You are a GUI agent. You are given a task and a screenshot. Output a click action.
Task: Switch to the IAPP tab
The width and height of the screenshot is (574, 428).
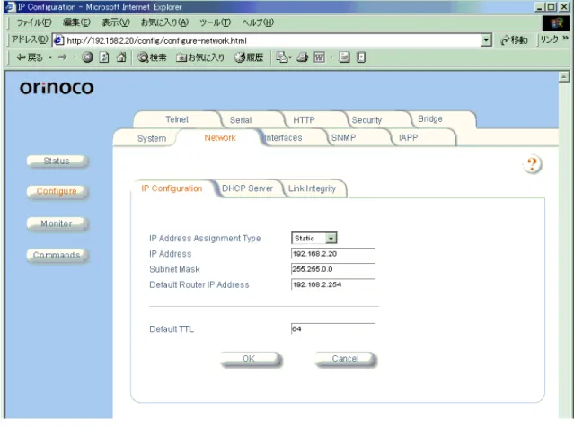click(x=408, y=138)
